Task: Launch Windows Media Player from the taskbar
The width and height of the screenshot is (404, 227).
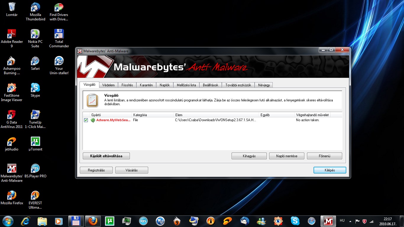Action: 59,221
